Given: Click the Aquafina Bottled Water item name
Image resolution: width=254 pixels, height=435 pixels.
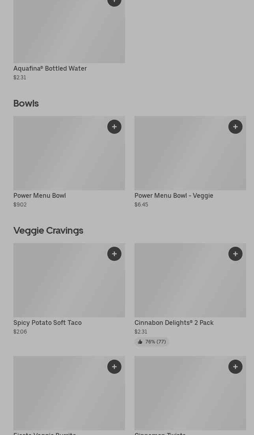Looking at the screenshot, I should point(50,68).
